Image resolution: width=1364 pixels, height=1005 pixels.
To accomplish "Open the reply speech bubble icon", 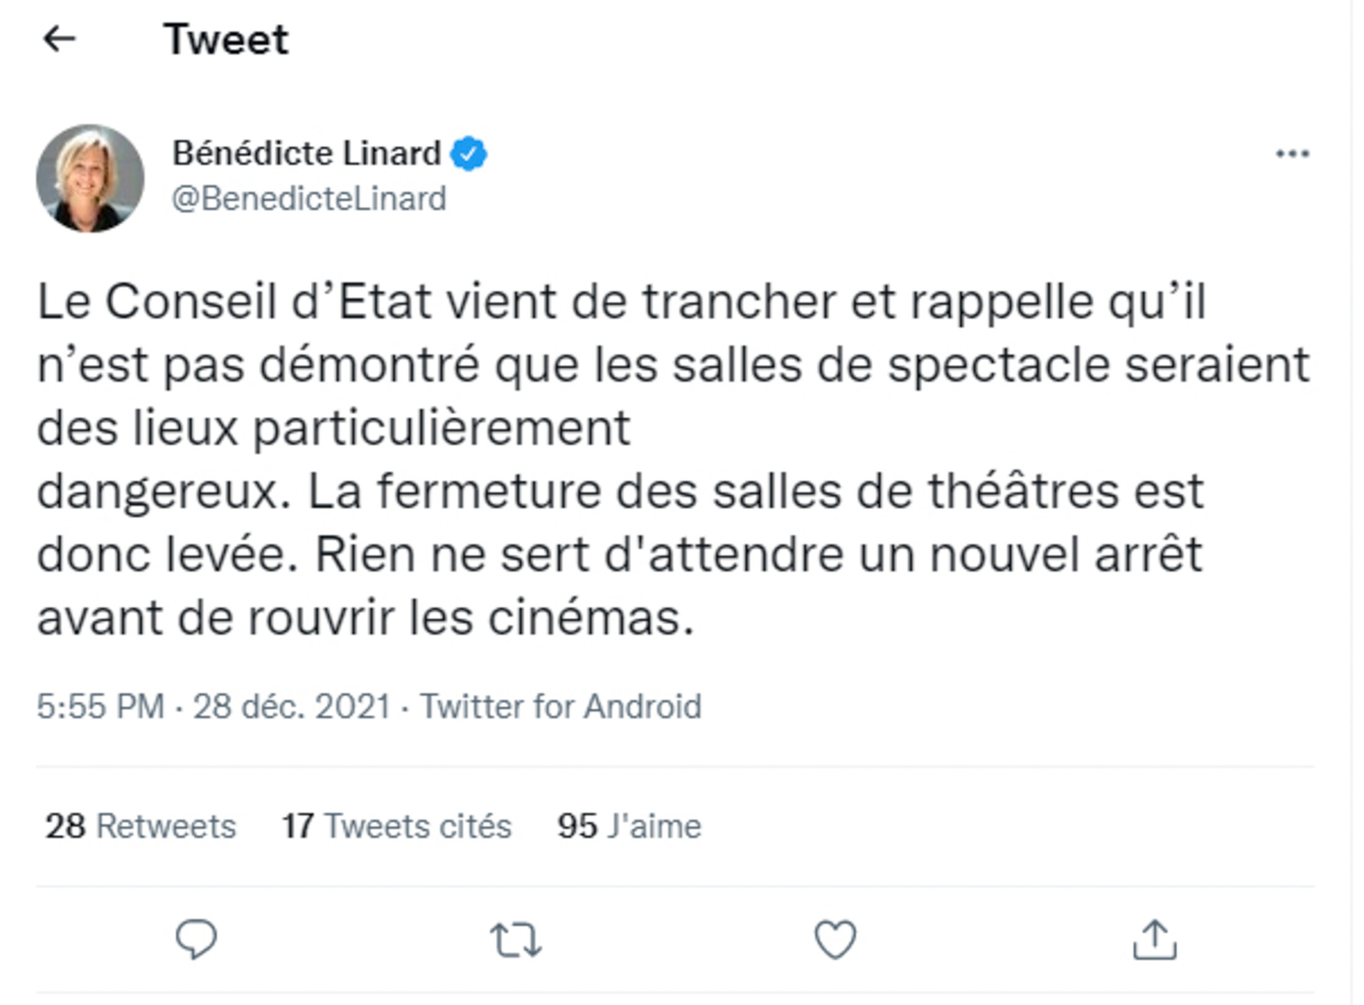I will point(197,939).
